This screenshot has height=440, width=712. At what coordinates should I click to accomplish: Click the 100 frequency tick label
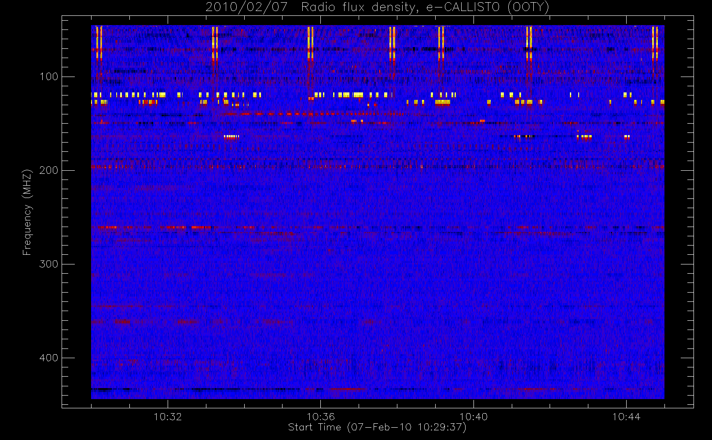(49, 77)
